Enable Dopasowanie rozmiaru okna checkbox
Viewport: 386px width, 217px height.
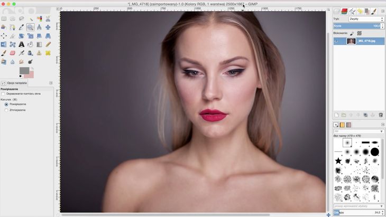(x=3, y=94)
